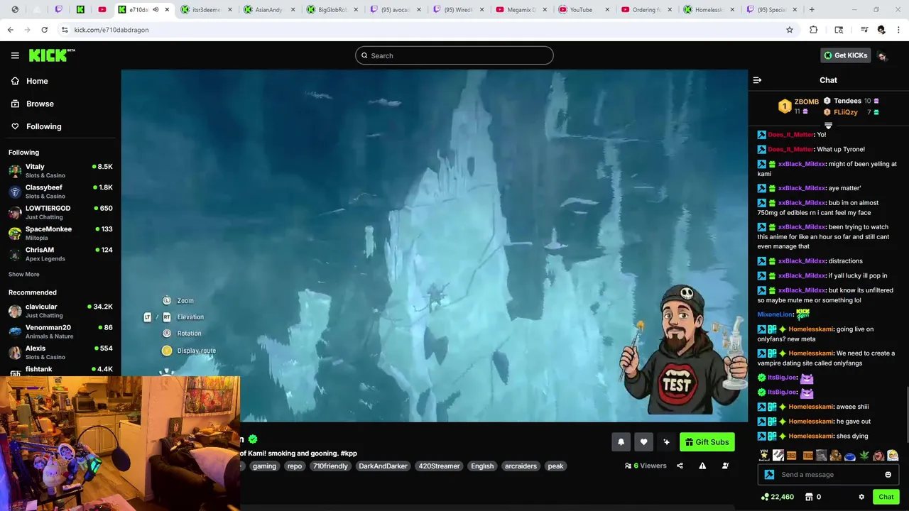The width and height of the screenshot is (909, 511).
Task: Open the user profile avatar menu
Action: click(x=882, y=56)
